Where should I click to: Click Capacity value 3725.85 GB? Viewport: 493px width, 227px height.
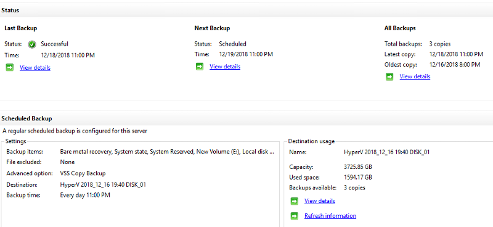coord(358,167)
